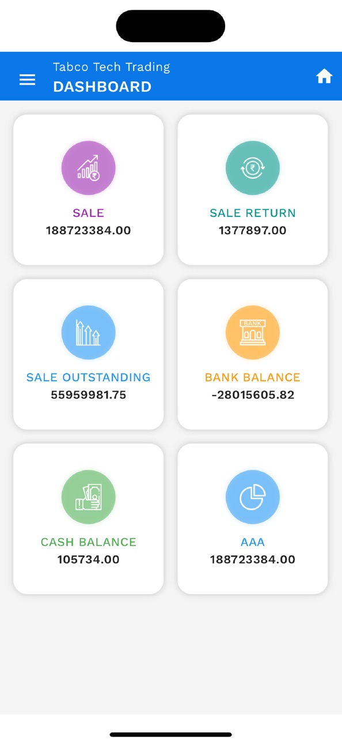The height and width of the screenshot is (744, 342).
Task: Open the SALE label link
Action: 89,213
